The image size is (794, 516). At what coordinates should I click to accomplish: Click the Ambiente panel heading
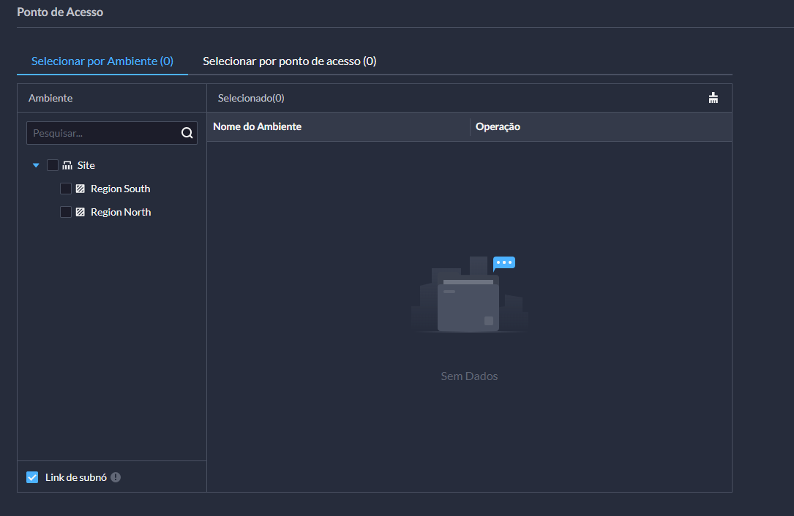50,98
